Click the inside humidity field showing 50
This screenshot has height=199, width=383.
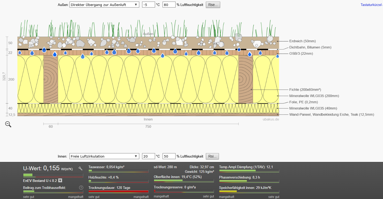coord(169,156)
